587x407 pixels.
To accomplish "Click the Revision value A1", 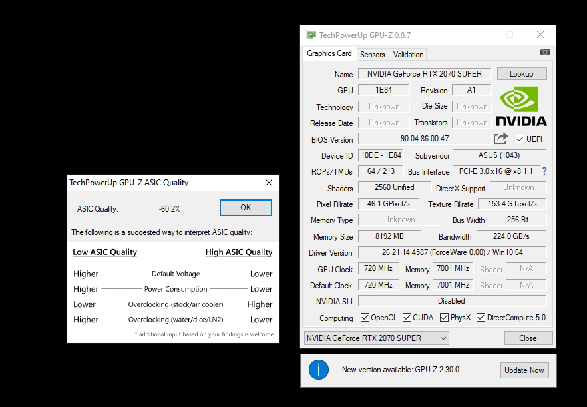I will point(471,90).
